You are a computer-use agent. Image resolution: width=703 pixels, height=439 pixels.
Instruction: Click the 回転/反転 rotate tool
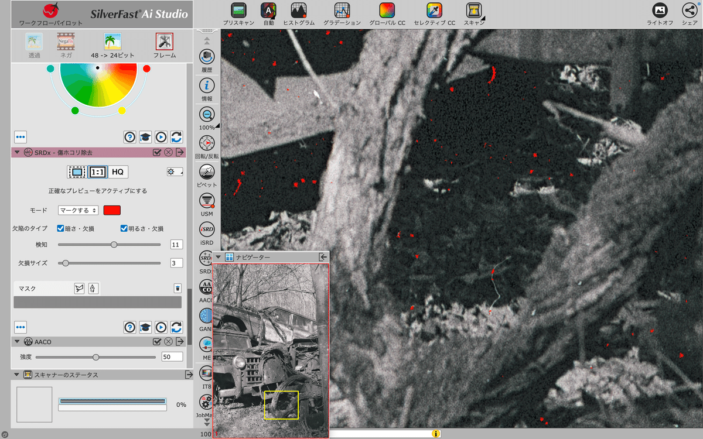point(206,143)
